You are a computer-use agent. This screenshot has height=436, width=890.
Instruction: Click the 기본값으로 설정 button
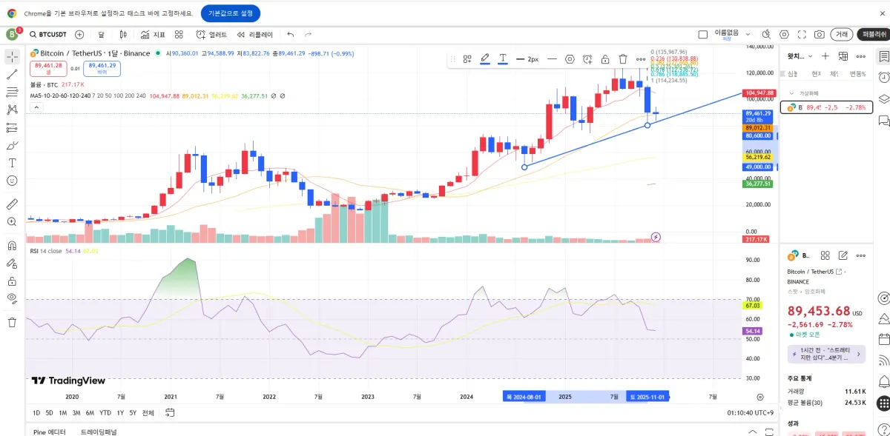coord(230,13)
